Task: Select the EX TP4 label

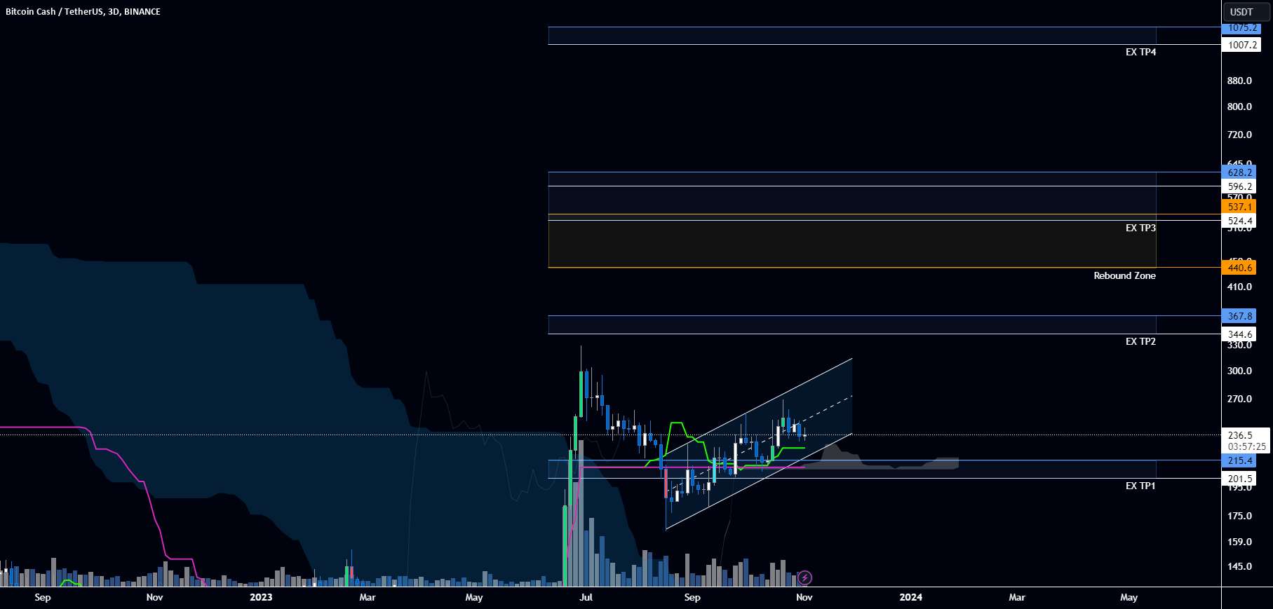Action: [1140, 52]
